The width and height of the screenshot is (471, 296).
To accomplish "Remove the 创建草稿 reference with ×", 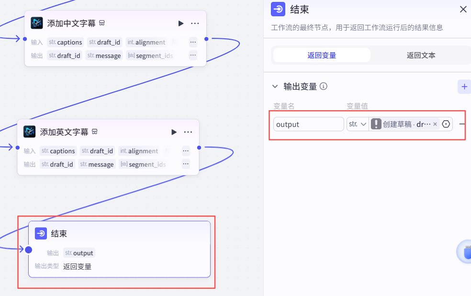I will 435,124.
